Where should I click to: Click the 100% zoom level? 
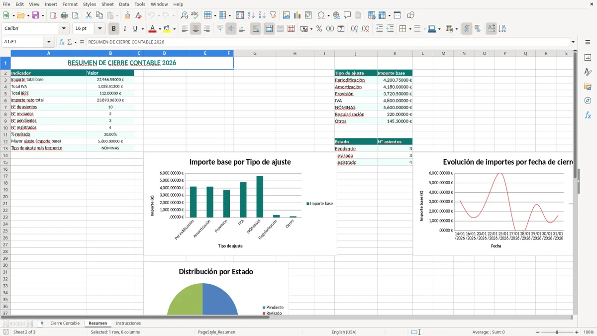(x=589, y=332)
